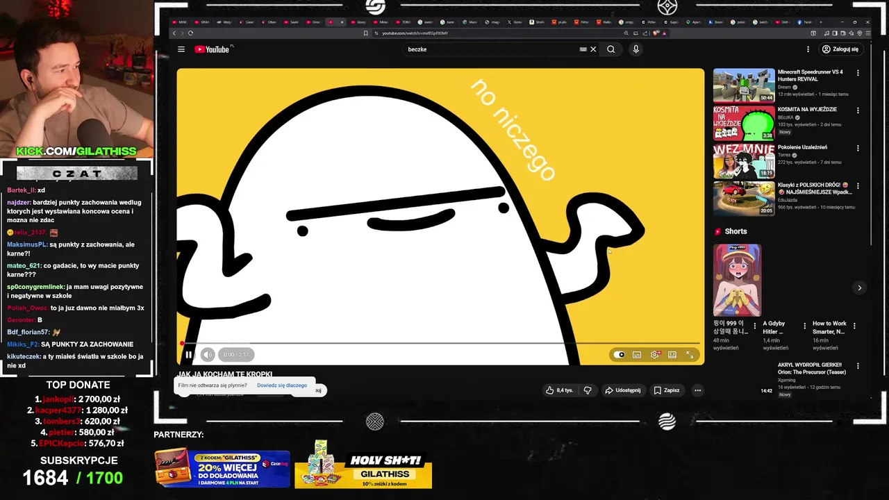Open options for How to Work Smarter short
This screenshot has width=889, height=500.
click(x=854, y=326)
